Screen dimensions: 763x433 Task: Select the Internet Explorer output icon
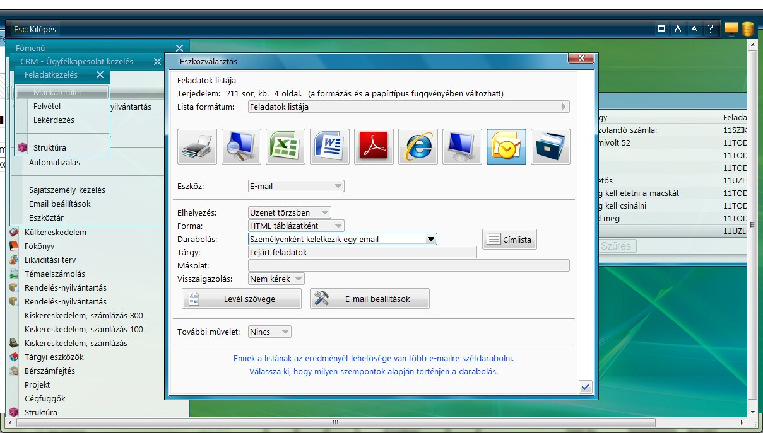pyautogui.click(x=418, y=146)
